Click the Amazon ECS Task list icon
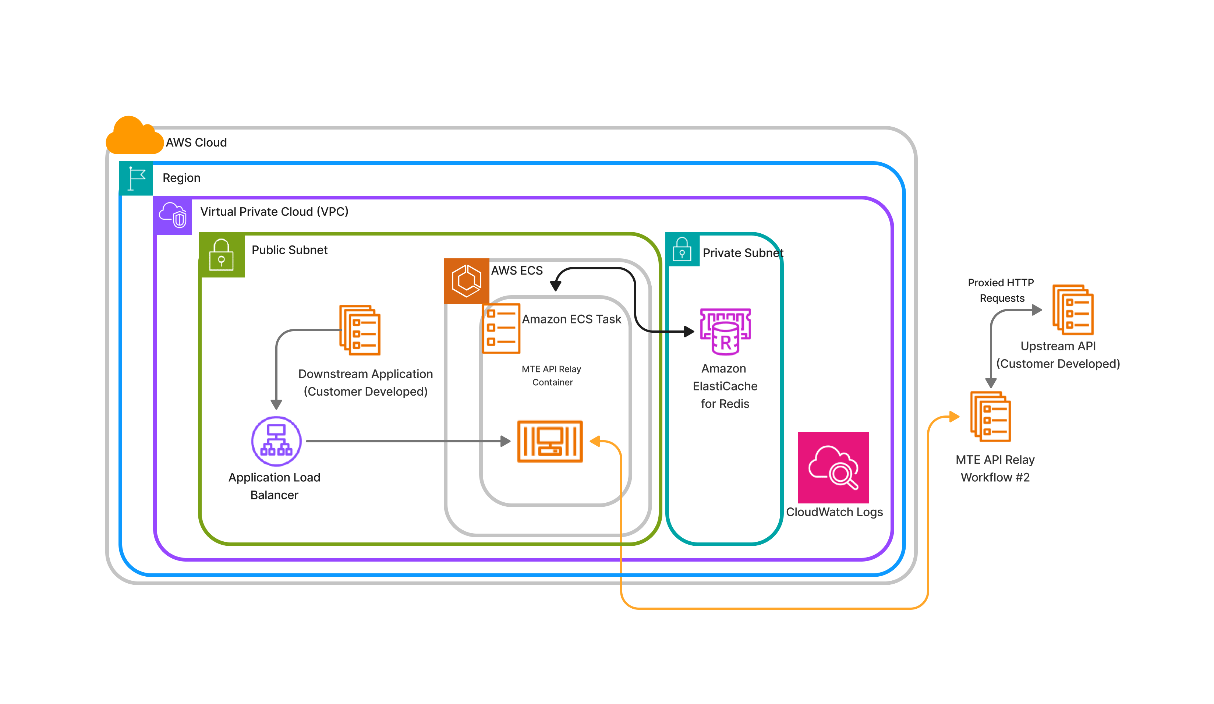The image size is (1214, 704). [x=502, y=329]
